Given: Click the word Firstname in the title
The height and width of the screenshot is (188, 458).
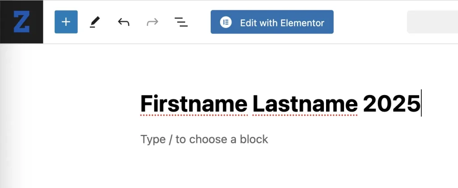Looking at the screenshot, I should click(x=193, y=104).
